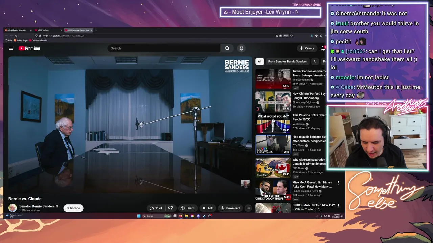Reload the page in browser toolbar
Viewport: 433px width, 243px height.
click(16, 36)
